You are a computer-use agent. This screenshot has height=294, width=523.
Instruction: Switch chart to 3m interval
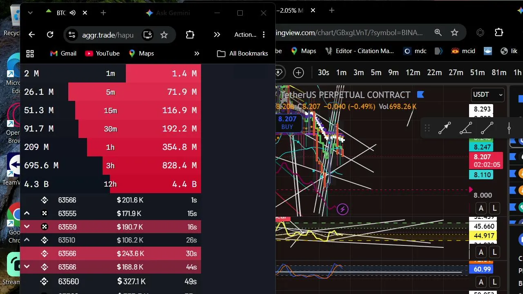pos(358,73)
